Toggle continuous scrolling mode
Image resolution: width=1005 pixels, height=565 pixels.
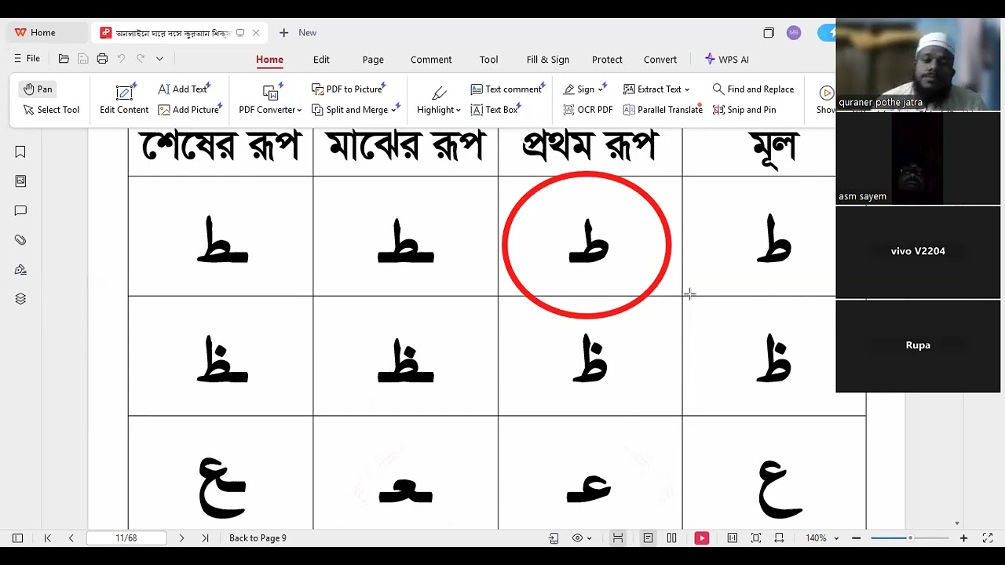618,538
